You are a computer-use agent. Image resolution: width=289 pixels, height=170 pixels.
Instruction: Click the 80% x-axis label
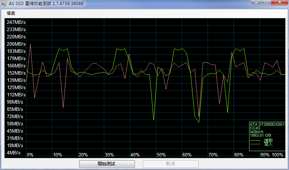pos(239,155)
